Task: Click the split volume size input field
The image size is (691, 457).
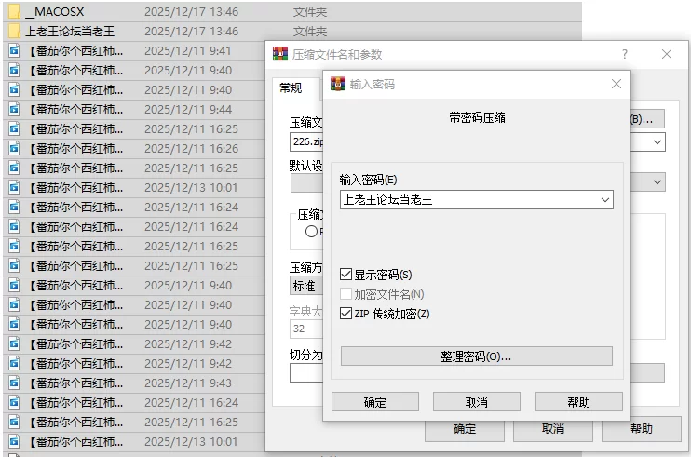Action: [306, 373]
